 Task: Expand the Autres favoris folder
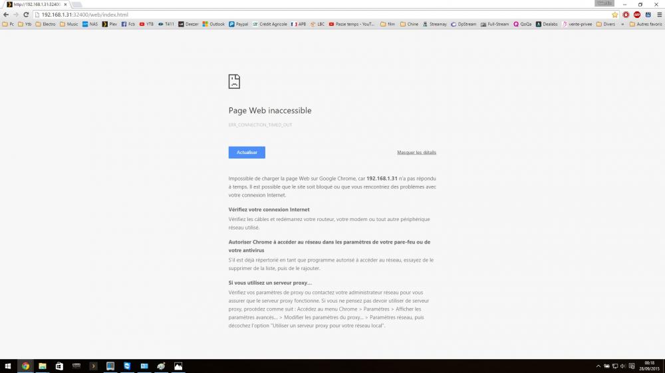[646, 24]
